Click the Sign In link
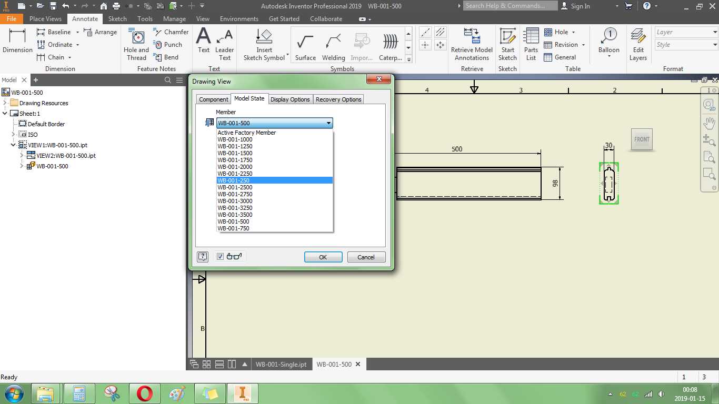The height and width of the screenshot is (404, 719). 575,6
